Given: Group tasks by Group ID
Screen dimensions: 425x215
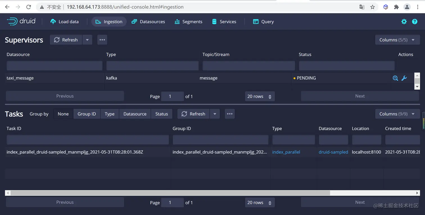Looking at the screenshot, I should tap(87, 114).
